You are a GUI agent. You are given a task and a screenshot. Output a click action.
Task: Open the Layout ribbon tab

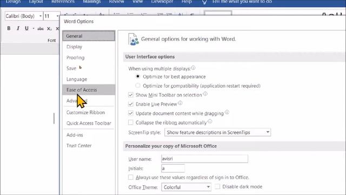point(36,2)
